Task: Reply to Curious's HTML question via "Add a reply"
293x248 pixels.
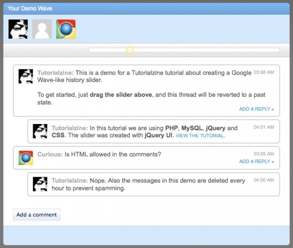Action: (x=256, y=161)
